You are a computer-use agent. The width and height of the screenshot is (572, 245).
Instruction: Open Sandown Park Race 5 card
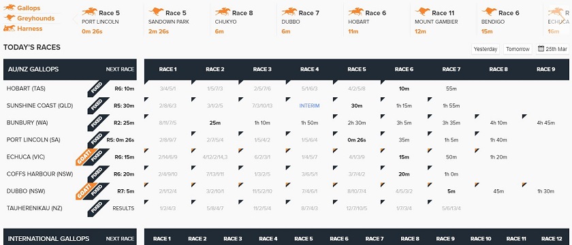tap(176, 22)
